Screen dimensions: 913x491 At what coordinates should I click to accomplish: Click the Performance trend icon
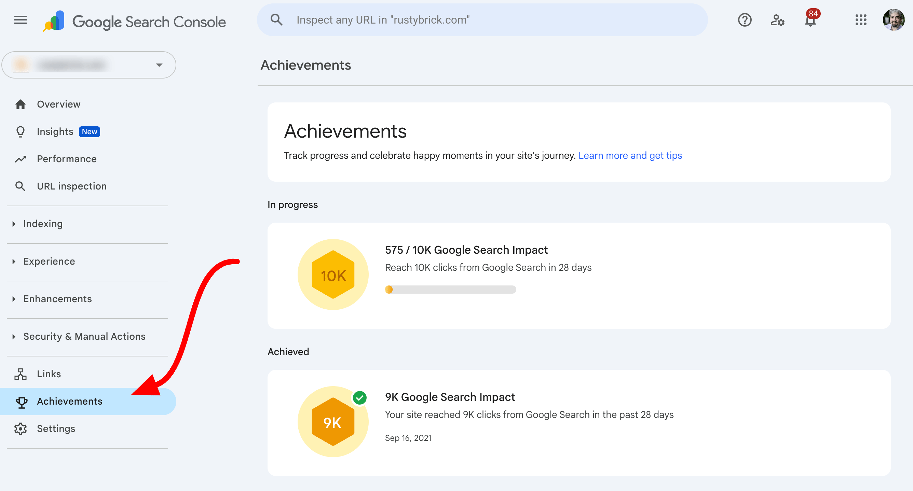point(21,159)
